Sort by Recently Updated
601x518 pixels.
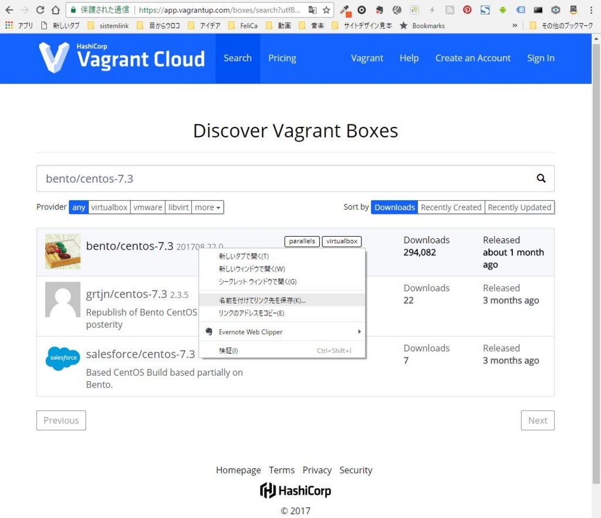point(519,207)
